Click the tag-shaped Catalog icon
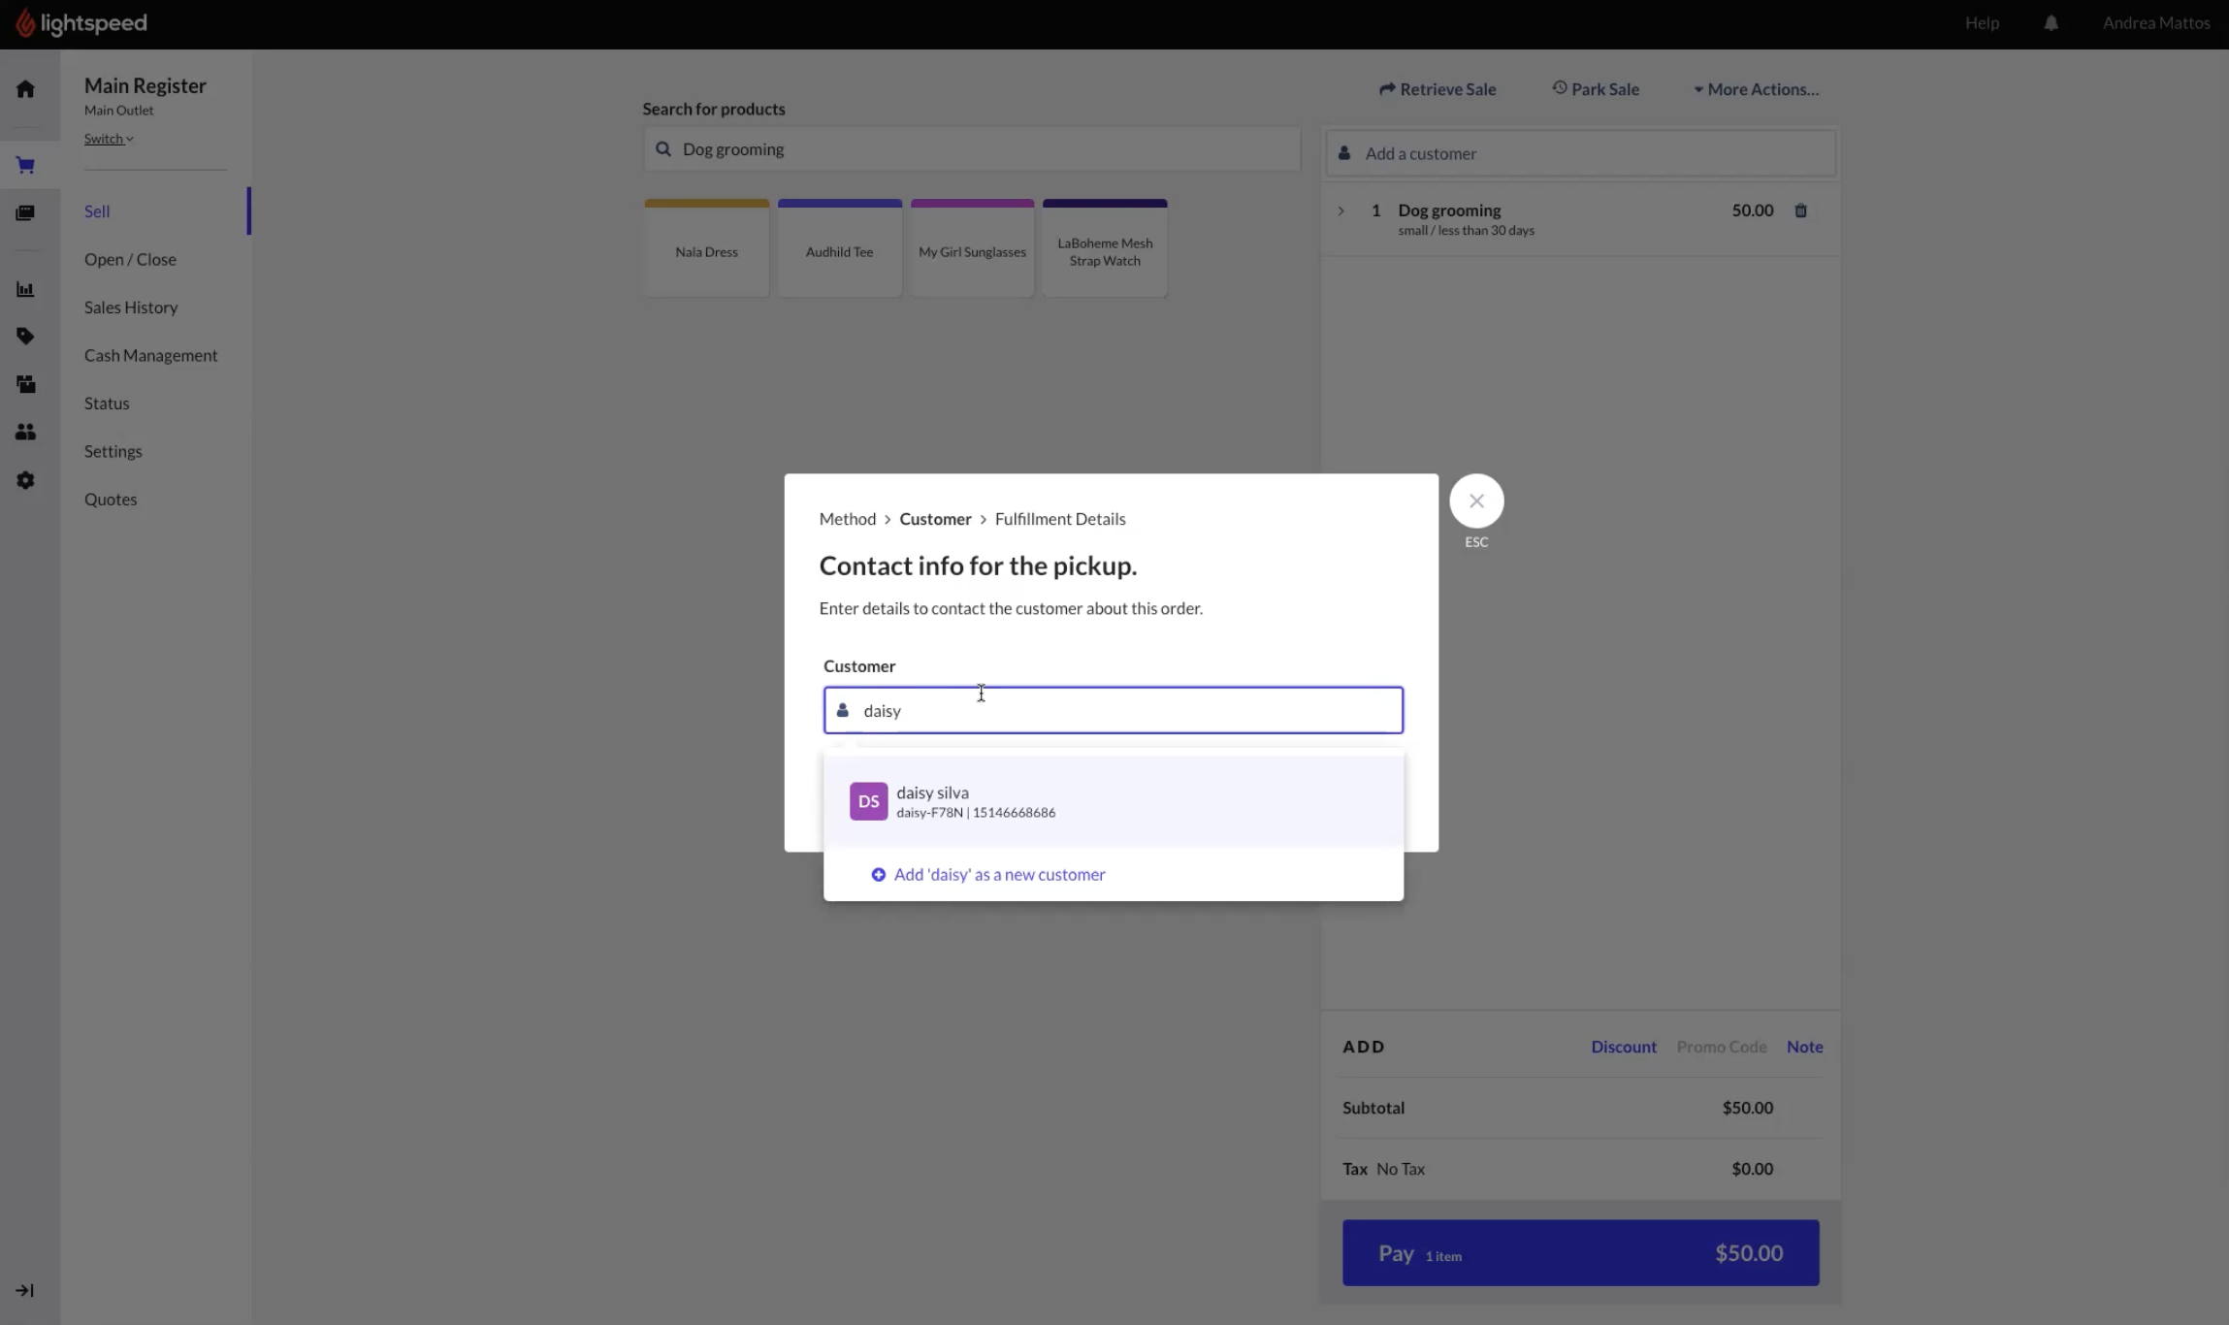 coord(25,337)
